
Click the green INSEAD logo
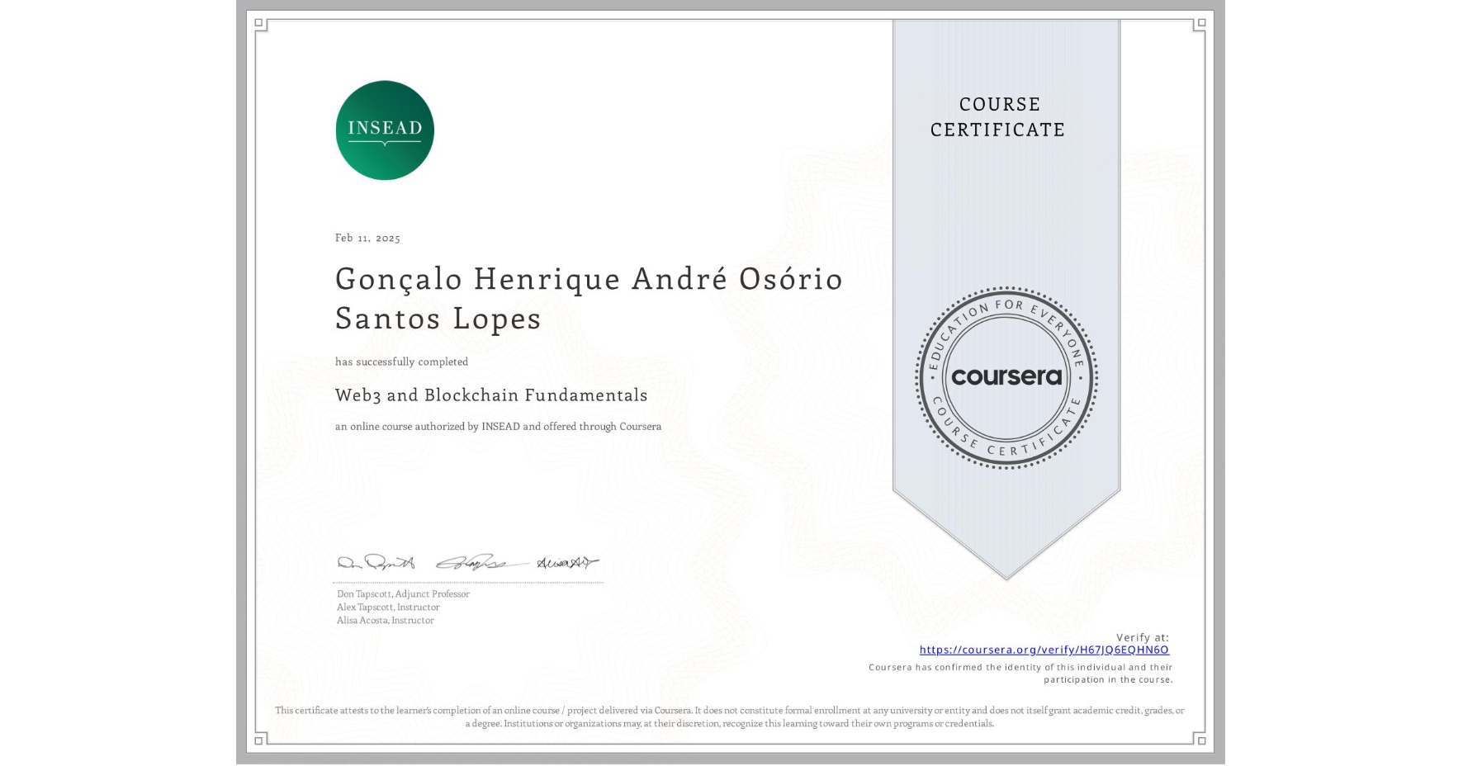tap(385, 130)
